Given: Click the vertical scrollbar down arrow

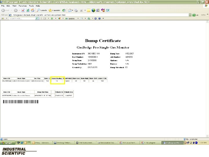Looking at the screenshot, I should [207, 136].
